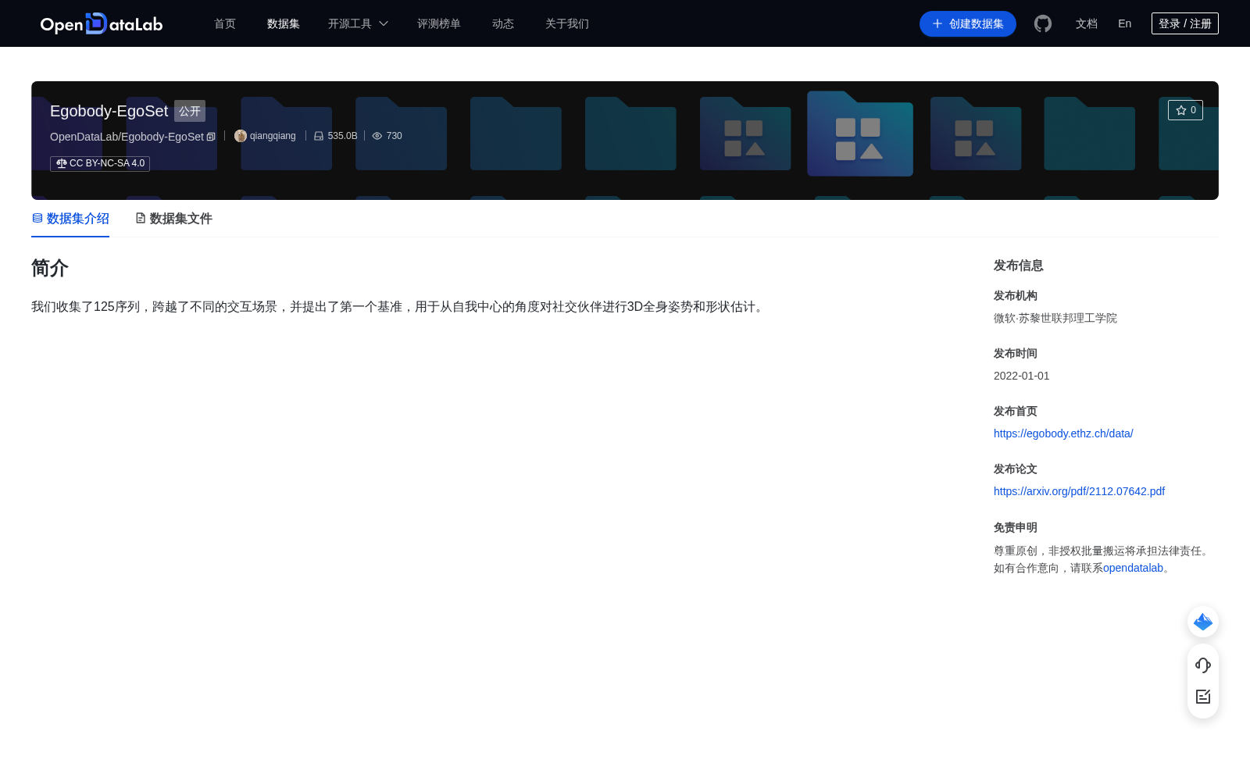Image resolution: width=1250 pixels, height=781 pixels.
Task: Go to 首页 in the navigation bar
Action: click(225, 23)
